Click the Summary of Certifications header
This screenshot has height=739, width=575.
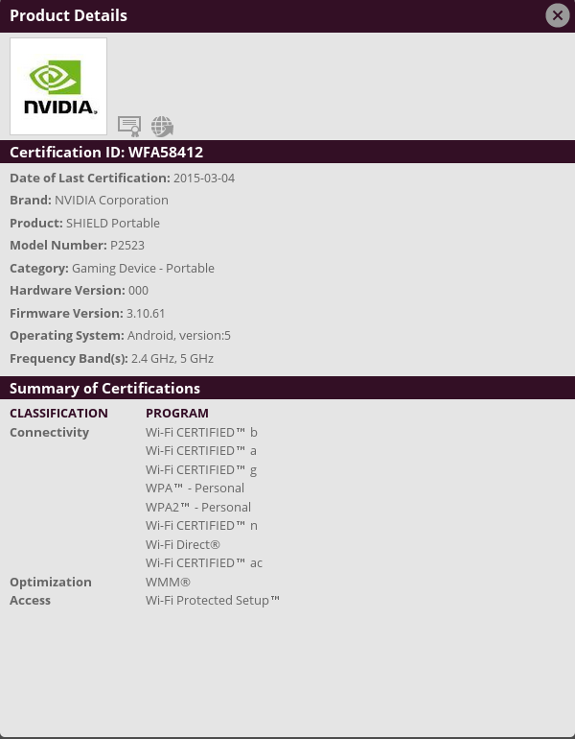click(x=104, y=388)
